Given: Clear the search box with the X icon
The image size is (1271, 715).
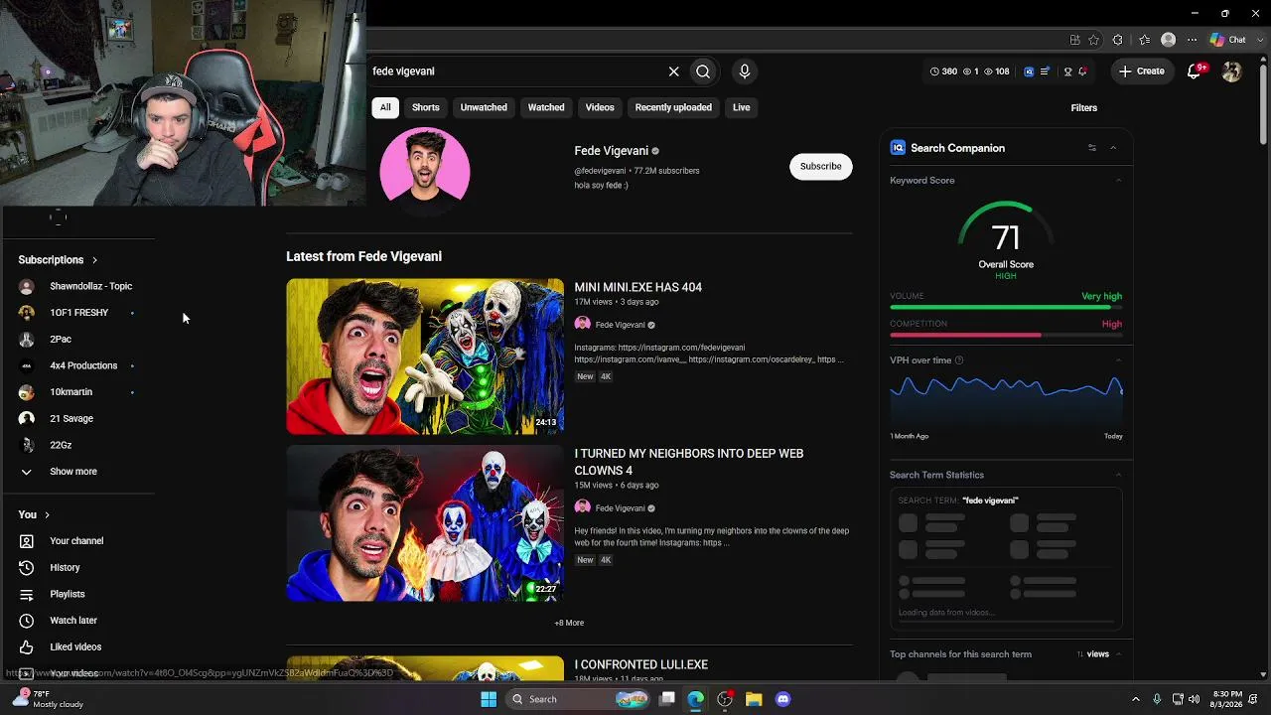Looking at the screenshot, I should 673,71.
